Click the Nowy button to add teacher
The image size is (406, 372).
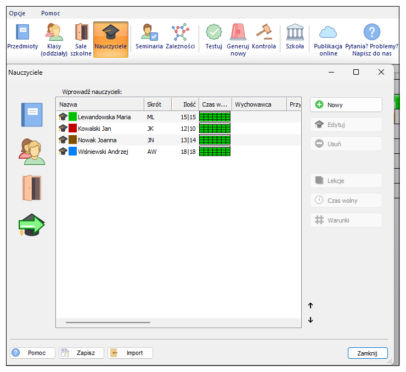tap(346, 104)
